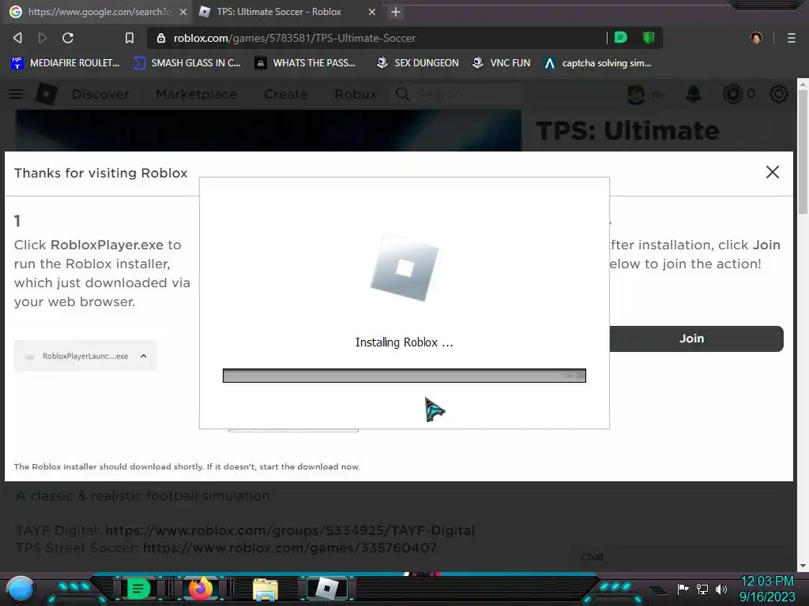Close the Google search tab
This screenshot has width=809, height=606.
(x=183, y=12)
